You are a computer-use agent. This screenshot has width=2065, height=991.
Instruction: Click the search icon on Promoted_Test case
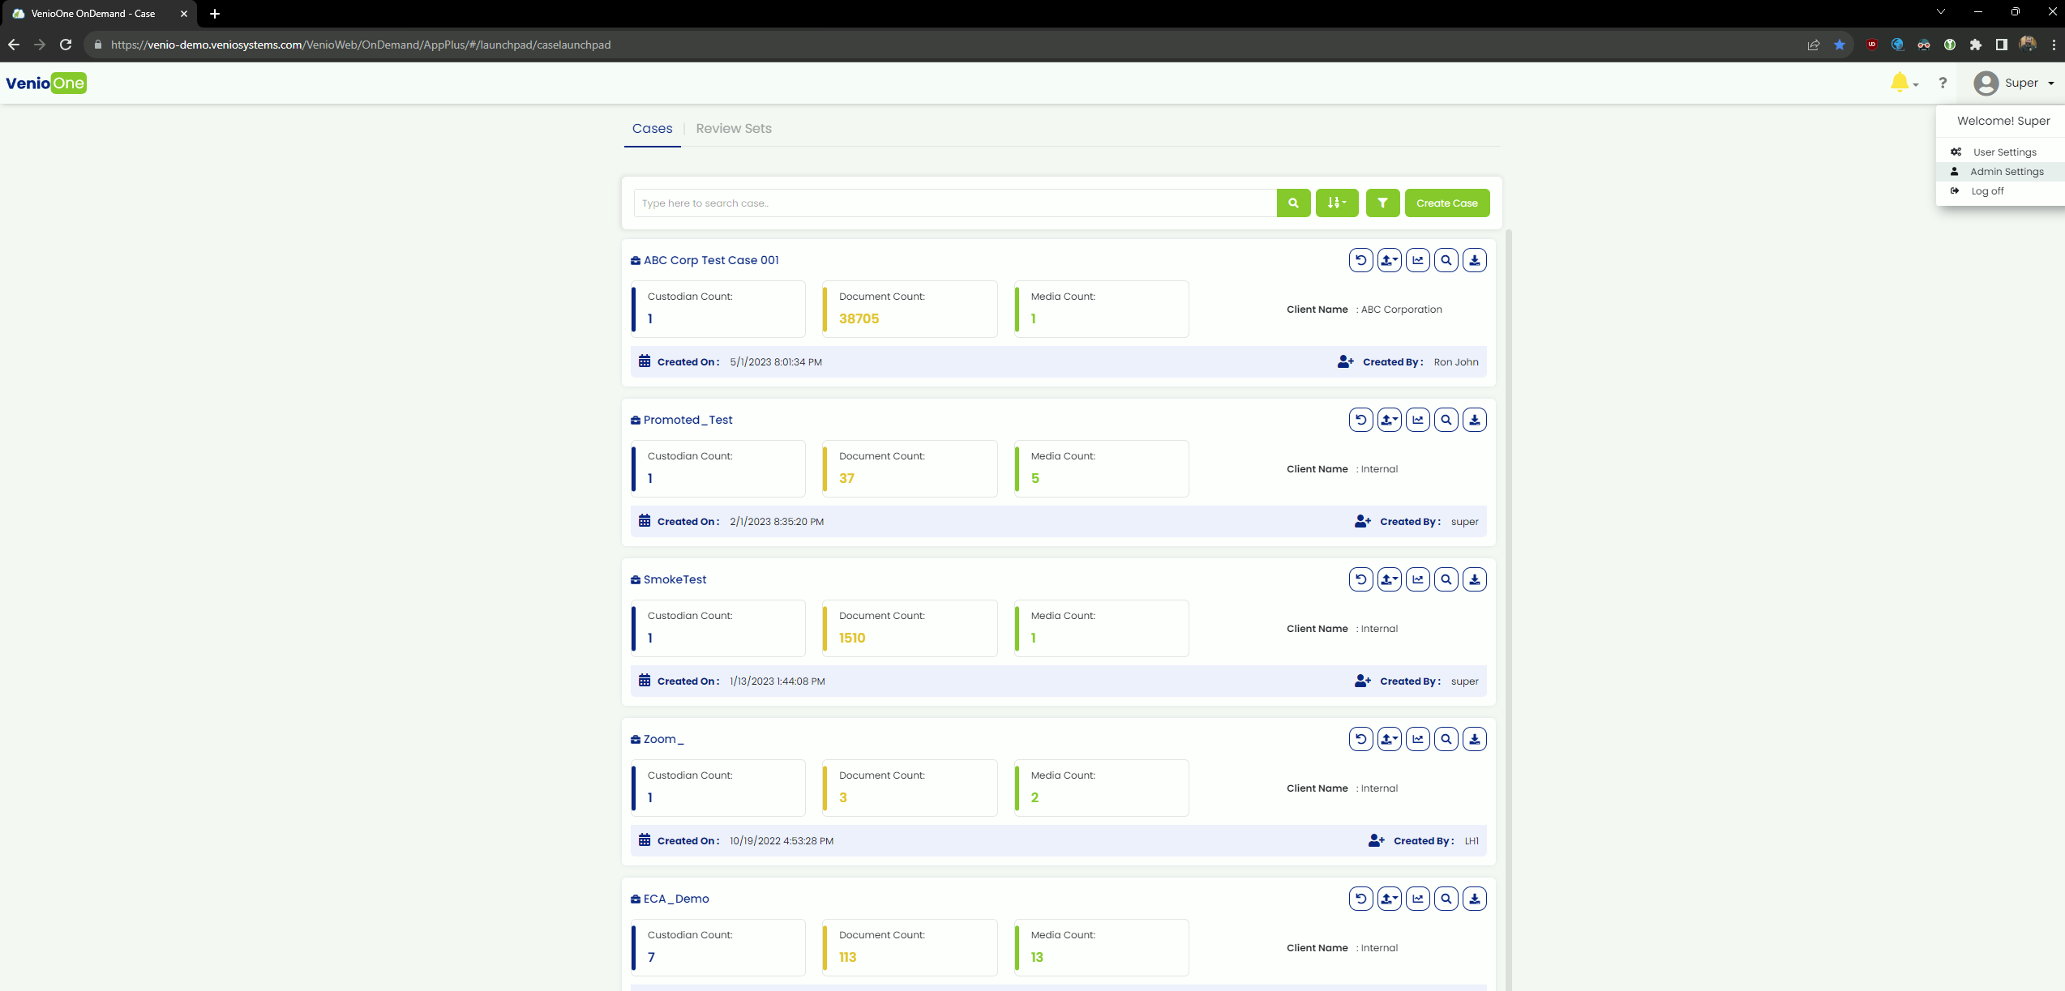(x=1446, y=420)
